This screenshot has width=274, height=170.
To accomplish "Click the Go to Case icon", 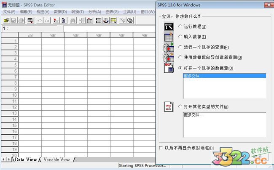I will pos(56,21).
